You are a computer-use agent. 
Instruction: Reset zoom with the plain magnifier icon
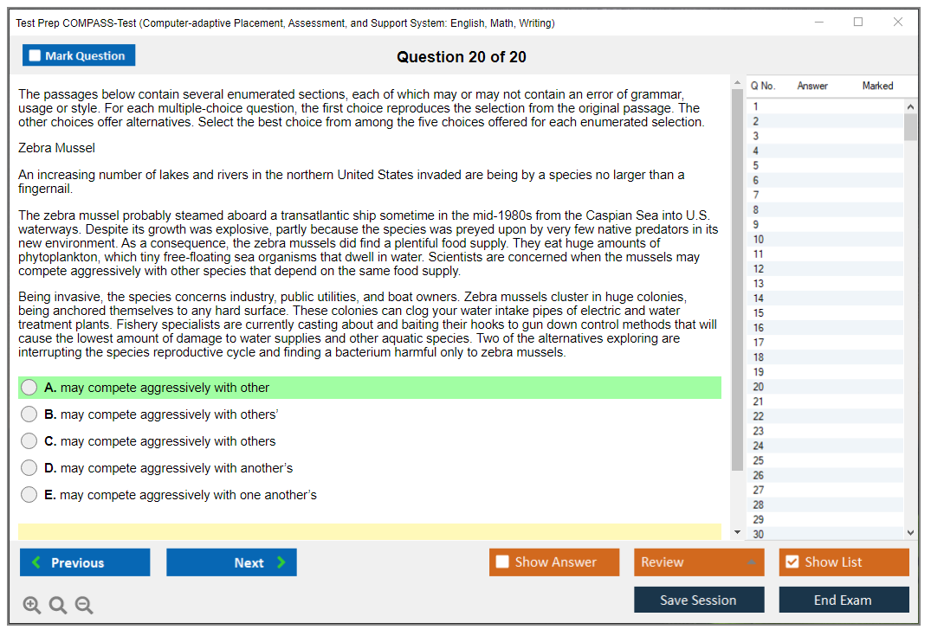click(58, 605)
